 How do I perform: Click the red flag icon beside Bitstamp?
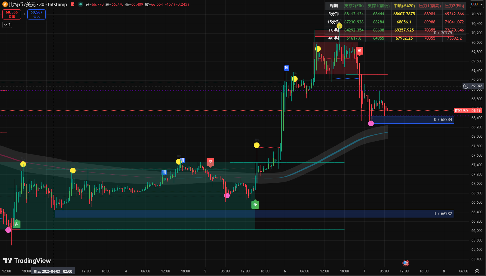tap(72, 4)
